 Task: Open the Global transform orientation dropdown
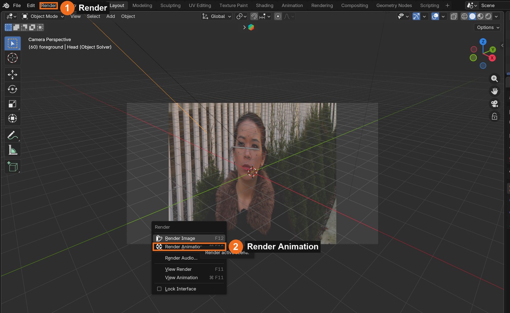point(217,16)
